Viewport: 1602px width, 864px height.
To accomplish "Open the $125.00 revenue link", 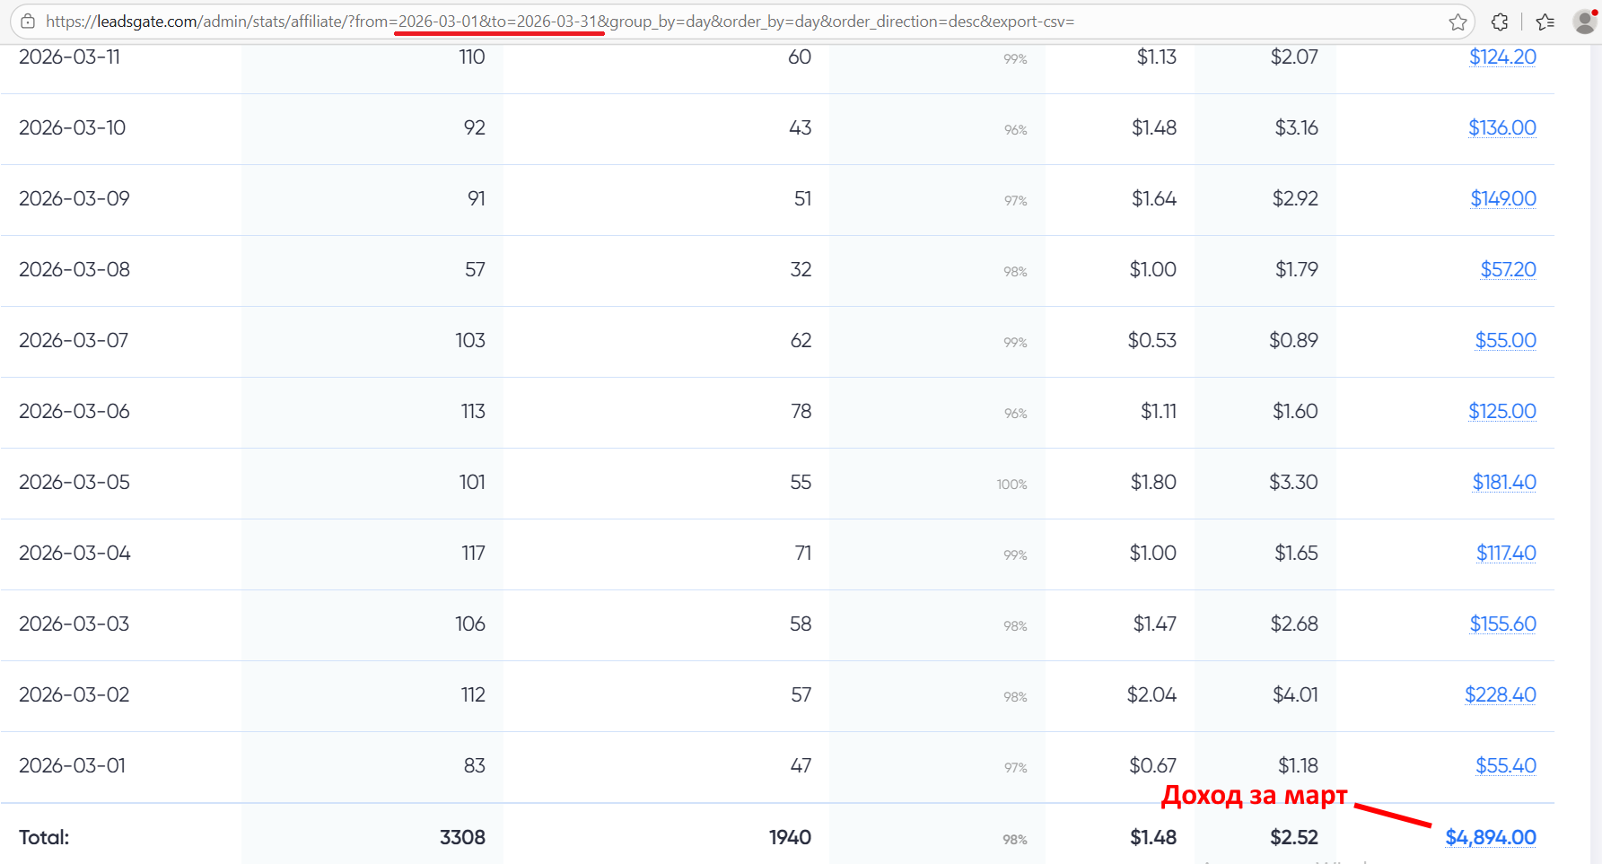I will [x=1501, y=412].
